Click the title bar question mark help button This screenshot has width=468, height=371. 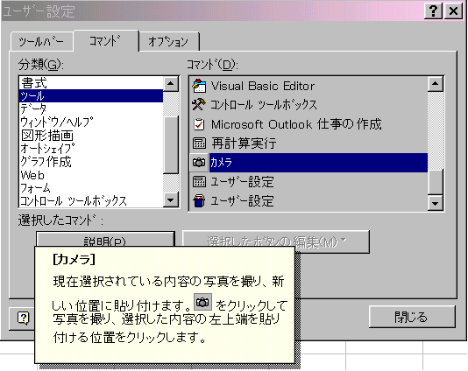pos(433,11)
